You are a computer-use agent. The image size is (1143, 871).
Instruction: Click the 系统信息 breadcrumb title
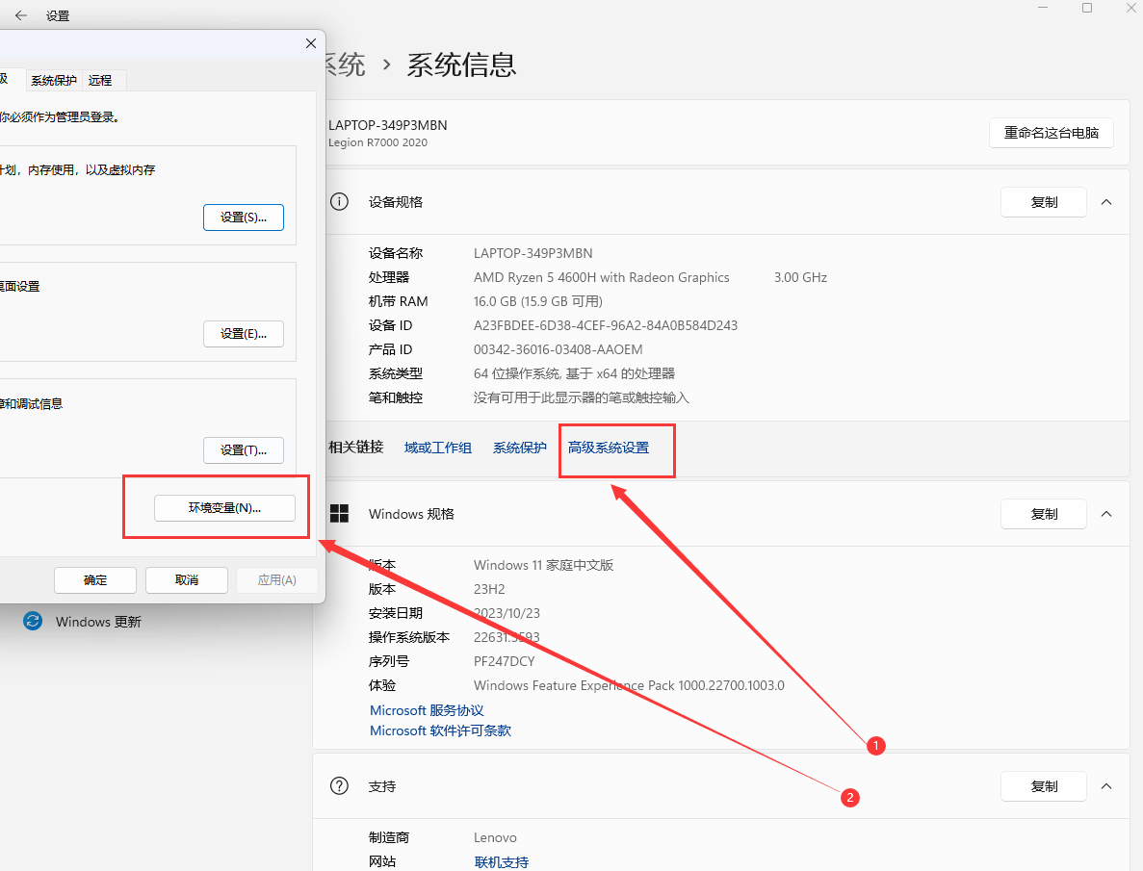(461, 64)
